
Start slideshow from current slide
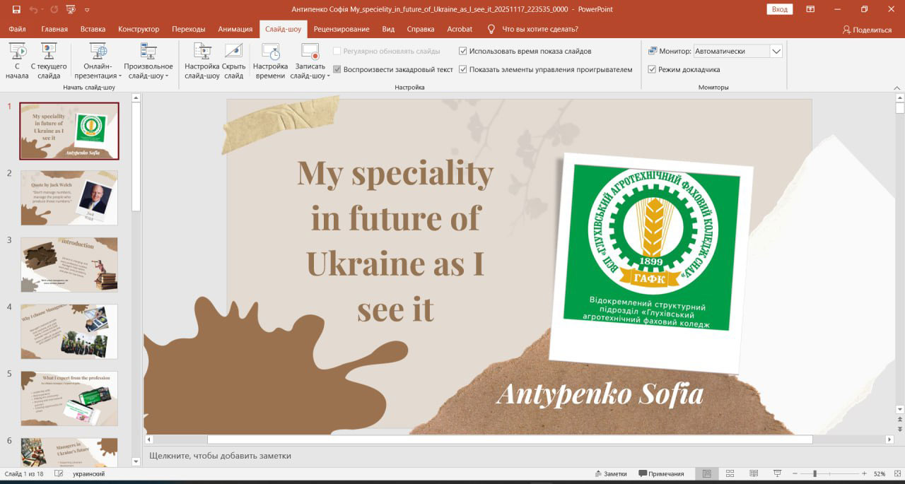[x=49, y=52]
